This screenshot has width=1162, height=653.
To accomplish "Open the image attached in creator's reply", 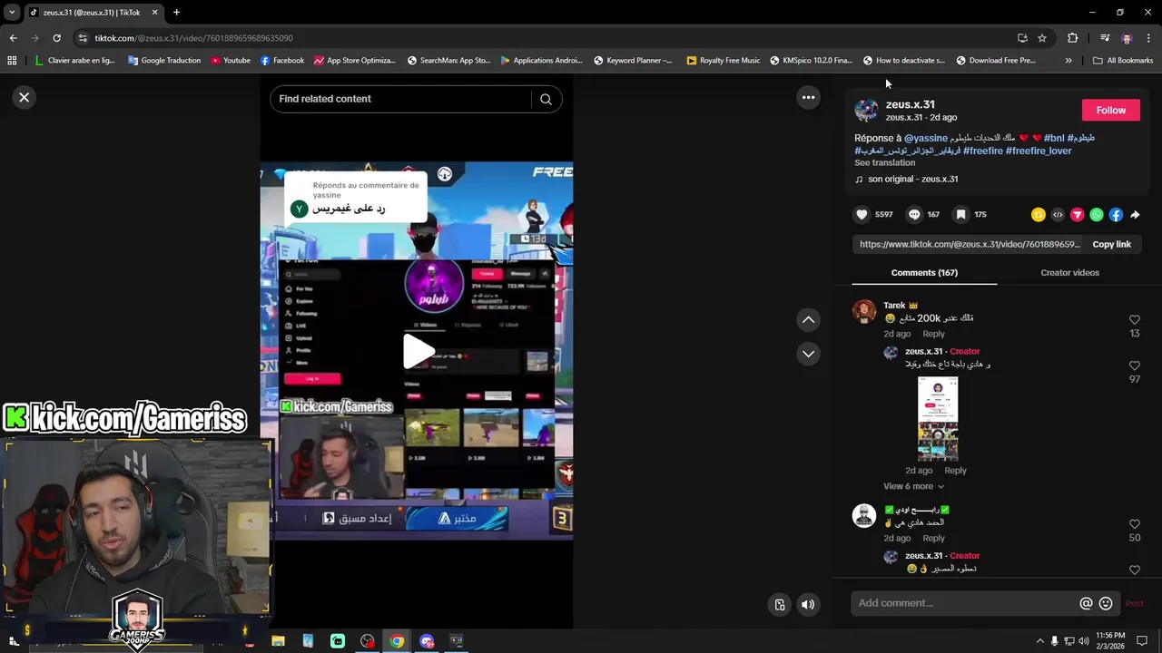I will [x=938, y=419].
